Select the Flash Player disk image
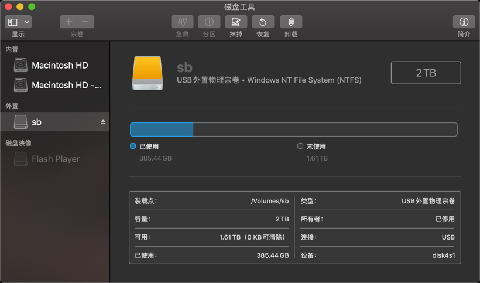Screen dimensions: 480x283 (56, 159)
